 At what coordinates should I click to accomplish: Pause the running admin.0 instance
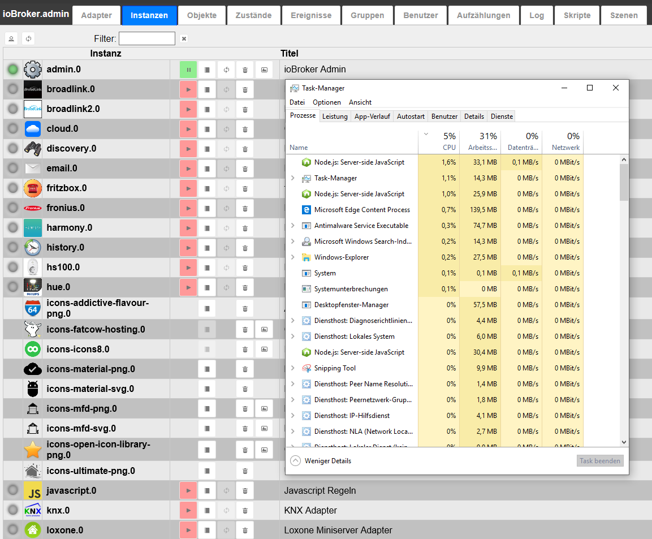point(188,70)
